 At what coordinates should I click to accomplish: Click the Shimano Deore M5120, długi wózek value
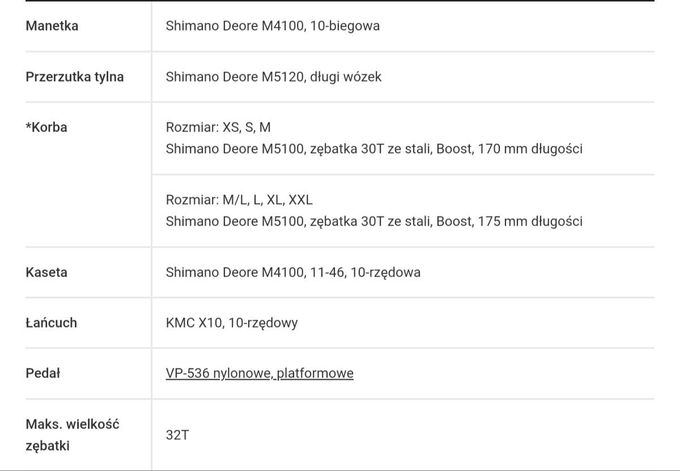[274, 77]
